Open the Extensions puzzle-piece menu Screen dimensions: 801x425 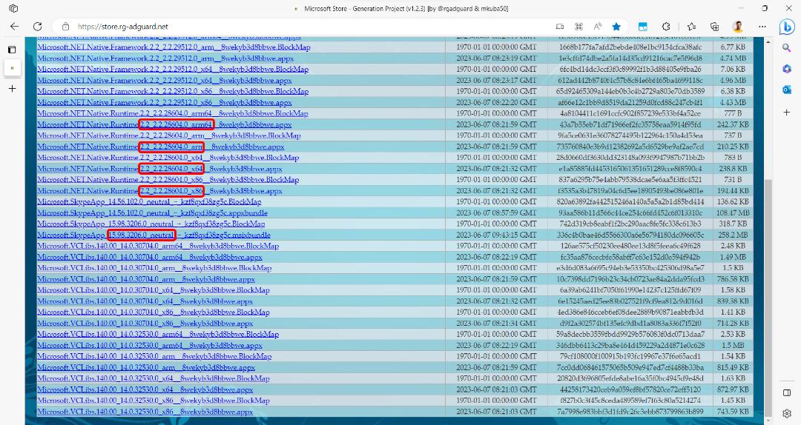click(x=666, y=27)
